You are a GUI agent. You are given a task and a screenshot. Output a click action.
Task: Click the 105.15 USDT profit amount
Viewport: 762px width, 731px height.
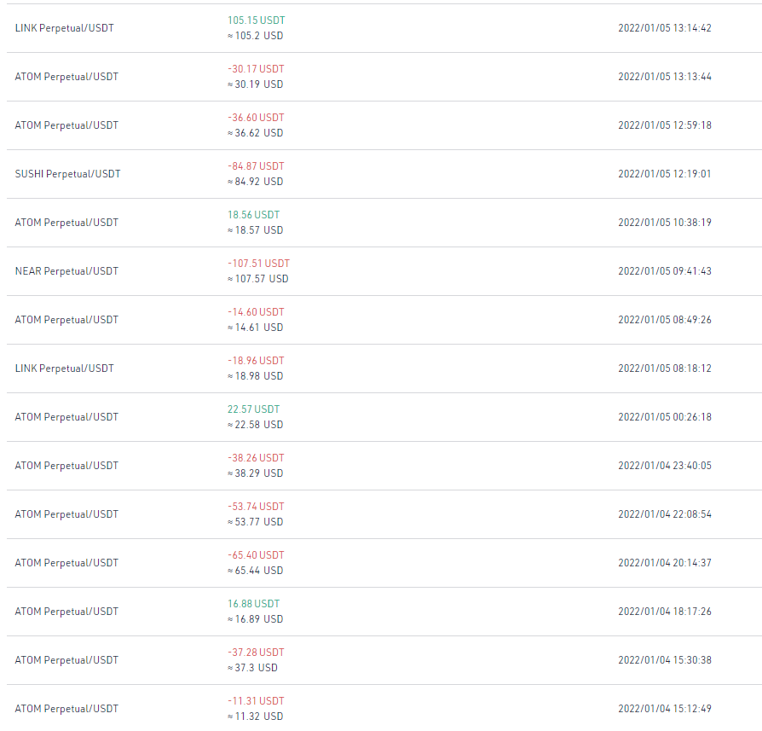tap(256, 20)
